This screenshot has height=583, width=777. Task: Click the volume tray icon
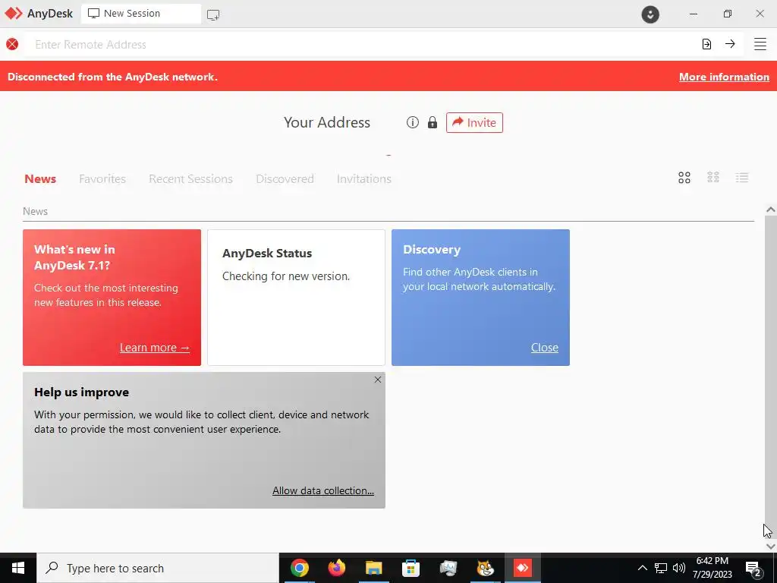tap(679, 568)
